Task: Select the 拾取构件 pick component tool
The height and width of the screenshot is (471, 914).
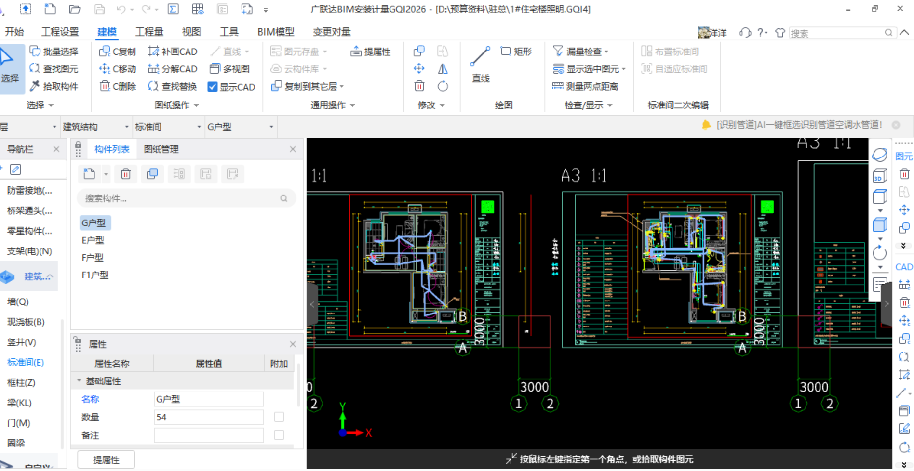Action: pos(54,86)
